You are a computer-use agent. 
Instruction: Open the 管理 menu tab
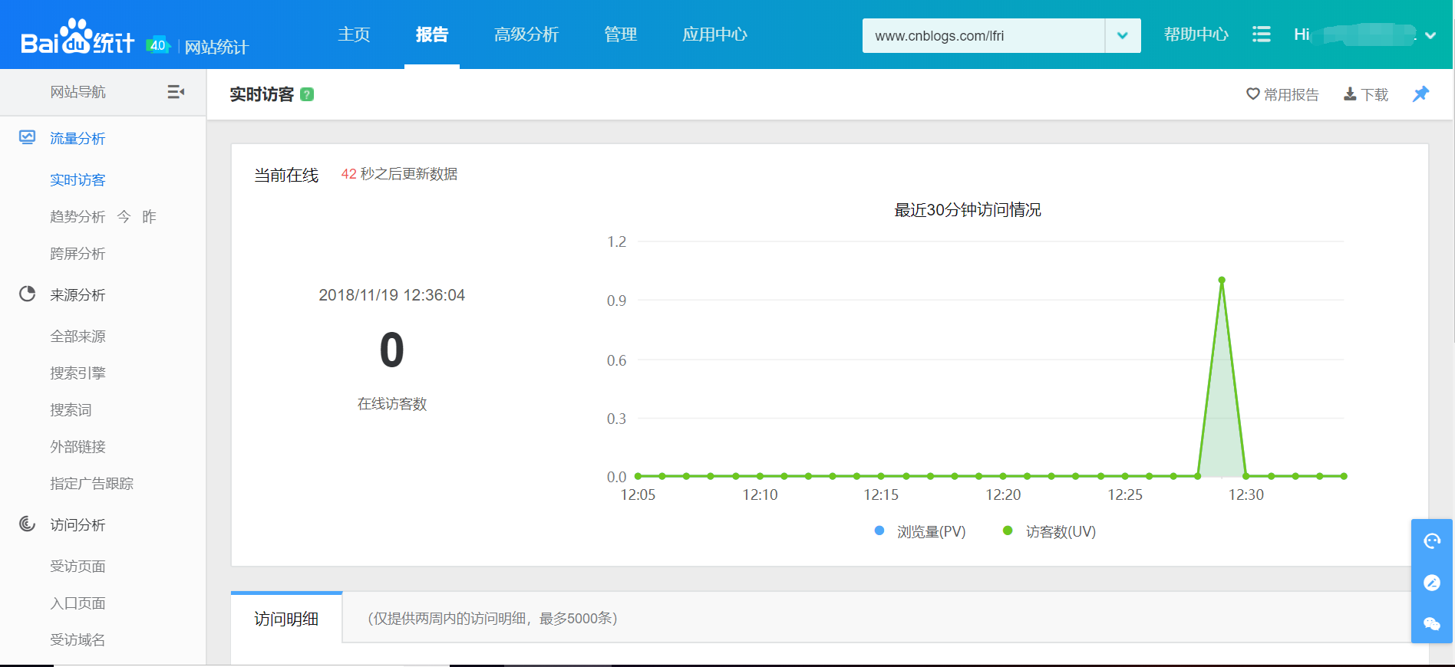[x=620, y=34]
